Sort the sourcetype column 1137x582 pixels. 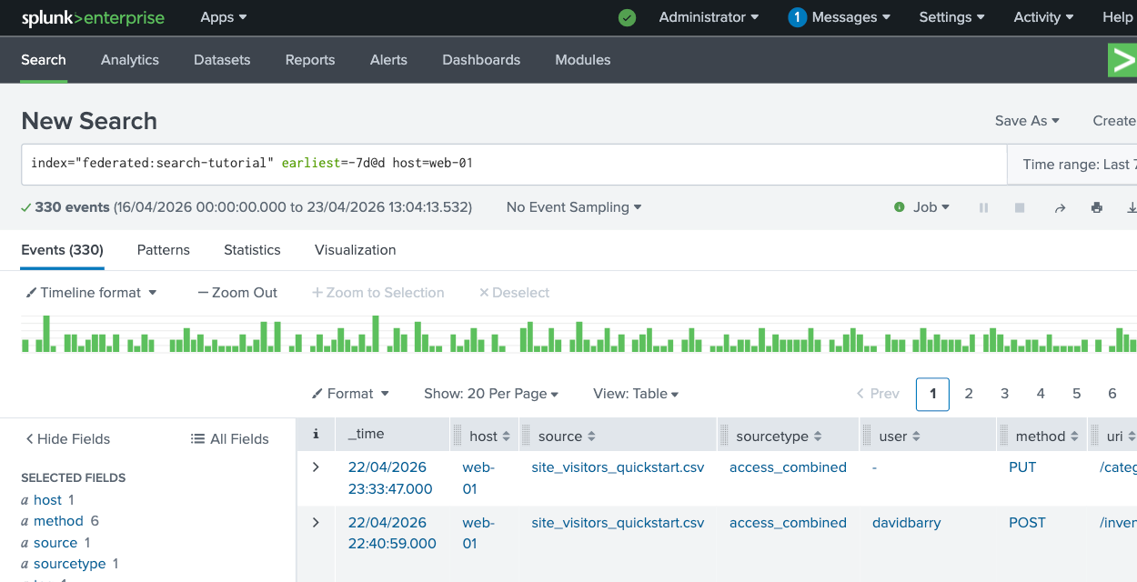click(x=818, y=436)
